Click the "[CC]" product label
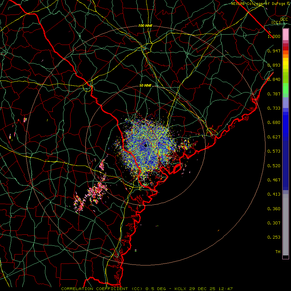Image resolution: width=291 pixels, height=291 pixels. (x=276, y=22)
